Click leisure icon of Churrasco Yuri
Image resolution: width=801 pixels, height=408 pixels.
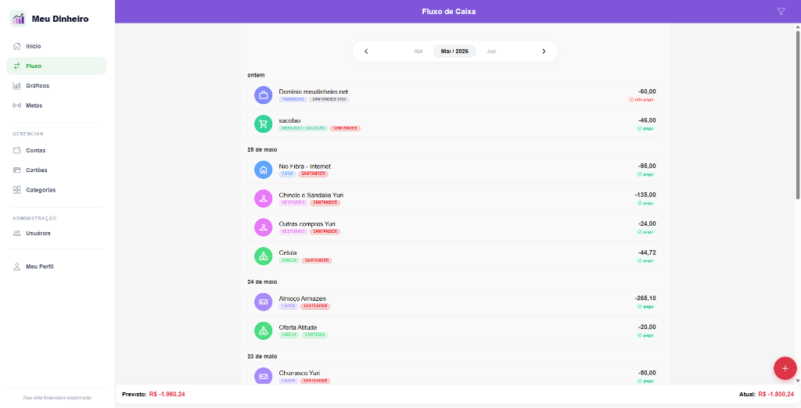[263, 376]
